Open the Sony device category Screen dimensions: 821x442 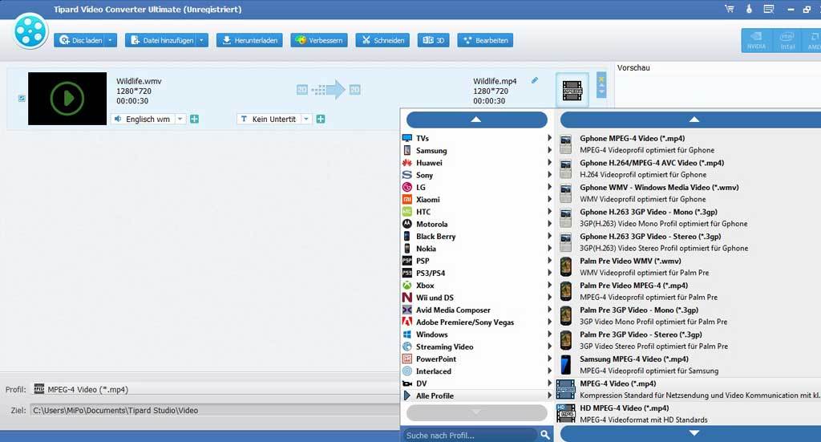[x=476, y=175]
